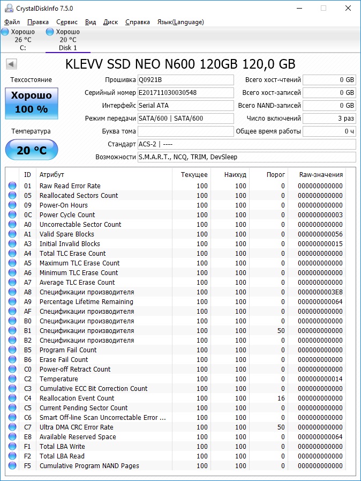
Task: Click status icon of Total TLC Erase Count
Action: coord(12,254)
